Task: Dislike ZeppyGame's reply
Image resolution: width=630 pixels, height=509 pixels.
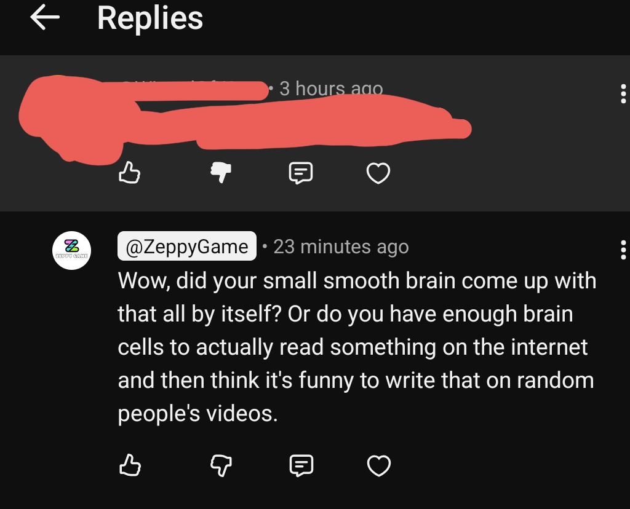Action: pyautogui.click(x=221, y=465)
